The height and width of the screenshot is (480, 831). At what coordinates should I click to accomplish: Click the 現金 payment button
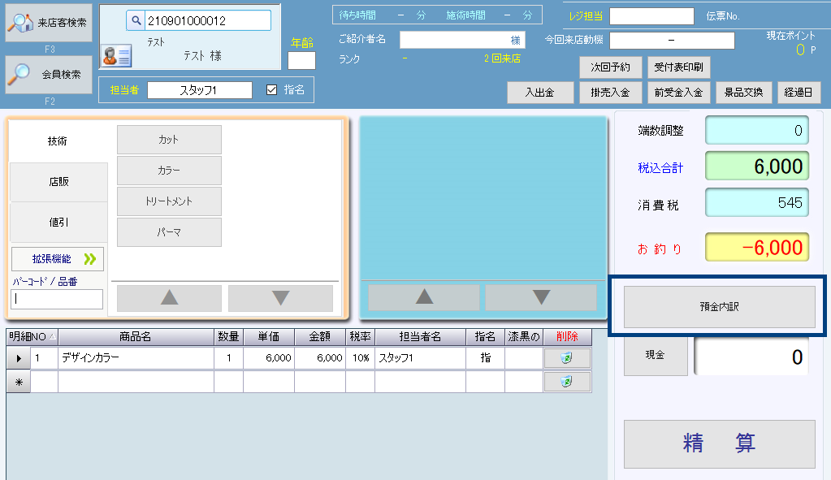point(655,356)
